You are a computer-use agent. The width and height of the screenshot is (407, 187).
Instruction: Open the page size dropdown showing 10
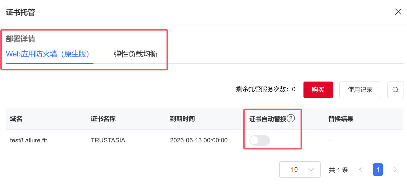click(300, 170)
